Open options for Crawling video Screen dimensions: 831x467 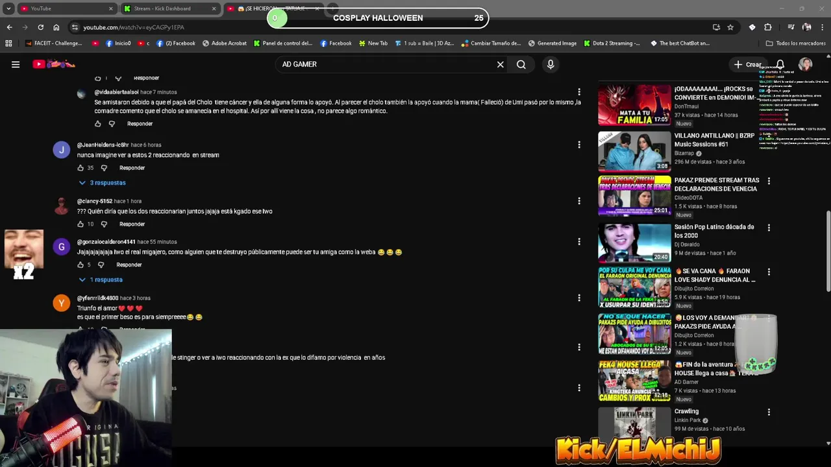[769, 412]
